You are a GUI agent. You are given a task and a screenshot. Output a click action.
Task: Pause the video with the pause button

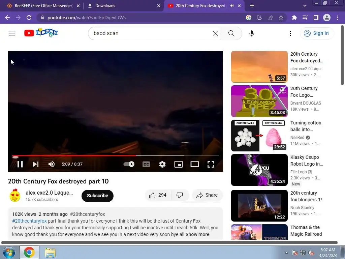point(20,164)
